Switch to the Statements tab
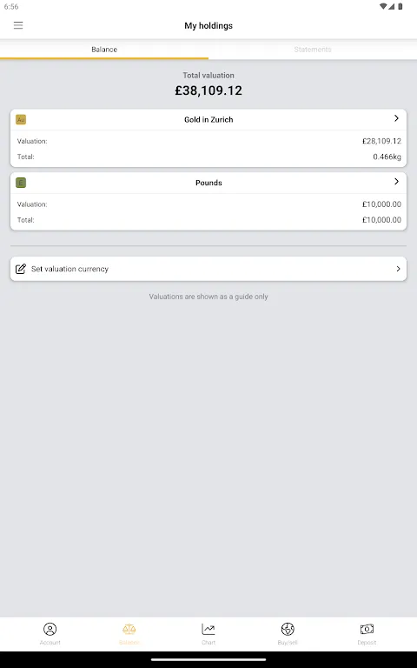The image size is (417, 668). pyautogui.click(x=313, y=50)
